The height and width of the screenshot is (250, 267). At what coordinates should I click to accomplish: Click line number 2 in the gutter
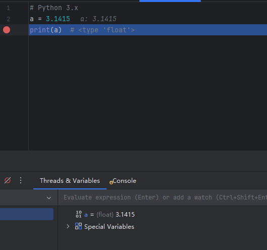point(9,19)
